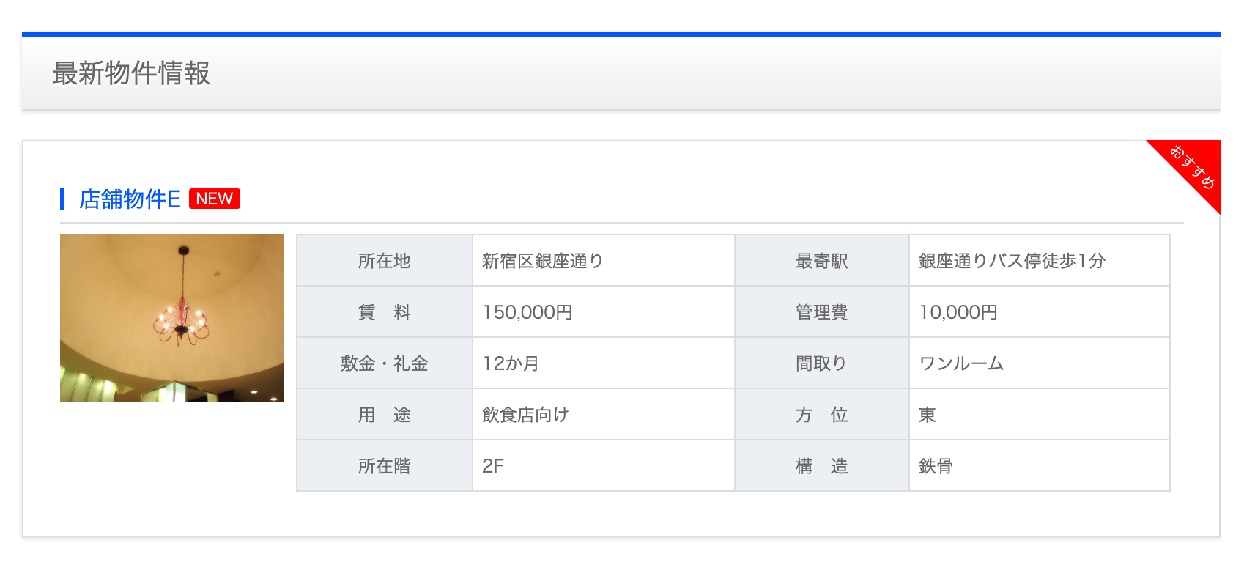Click the 150,000円 rent value
The width and height of the screenshot is (1244, 576).
tap(527, 312)
